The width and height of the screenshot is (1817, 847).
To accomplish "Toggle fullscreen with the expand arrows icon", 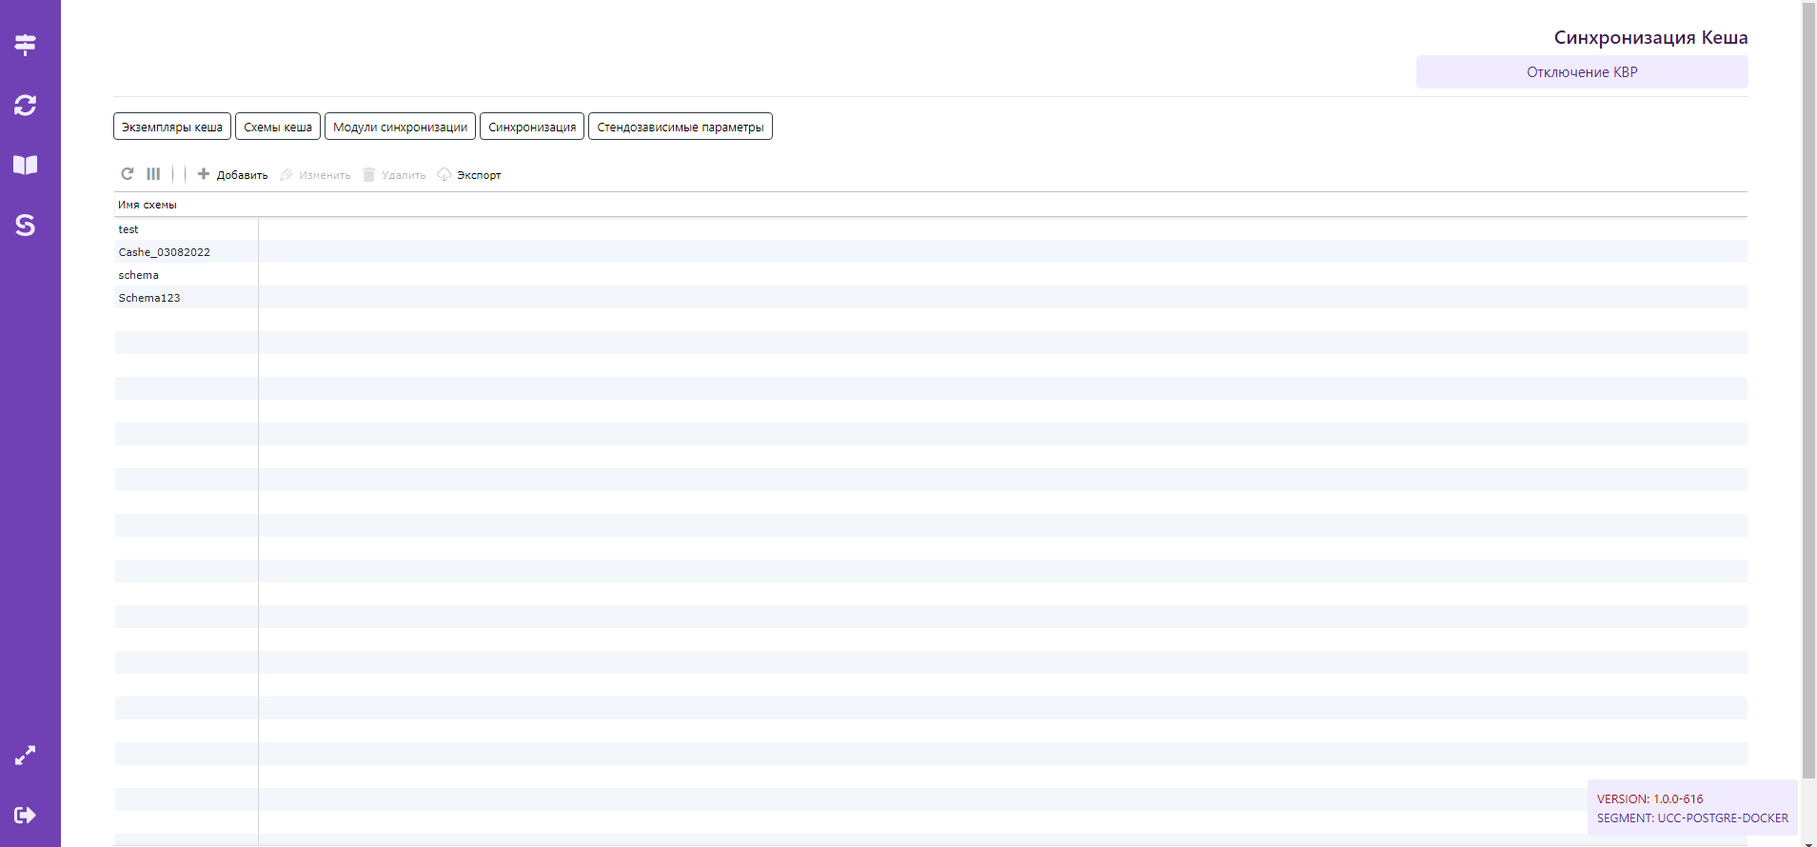I will click(x=26, y=756).
